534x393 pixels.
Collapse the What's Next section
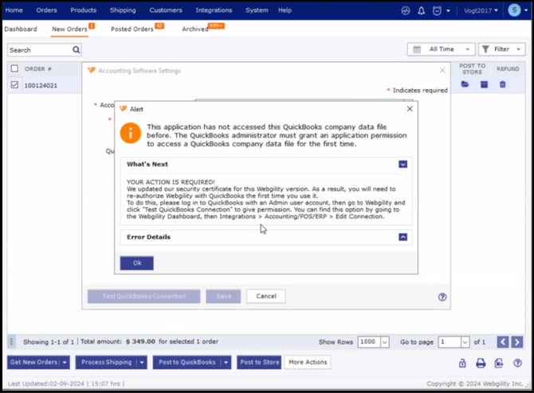tap(403, 164)
